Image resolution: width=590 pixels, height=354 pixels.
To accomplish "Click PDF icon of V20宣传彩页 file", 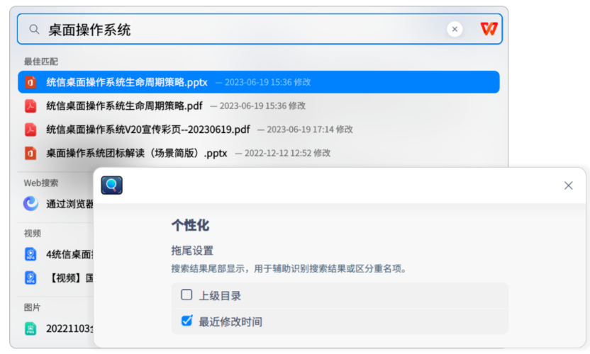I will click(x=30, y=130).
